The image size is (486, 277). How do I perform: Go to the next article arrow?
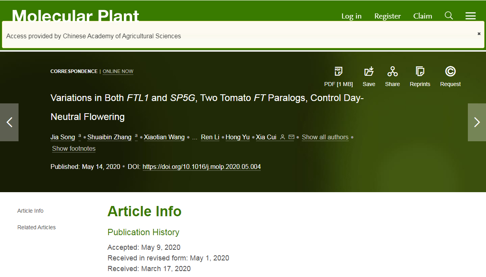[x=477, y=122]
